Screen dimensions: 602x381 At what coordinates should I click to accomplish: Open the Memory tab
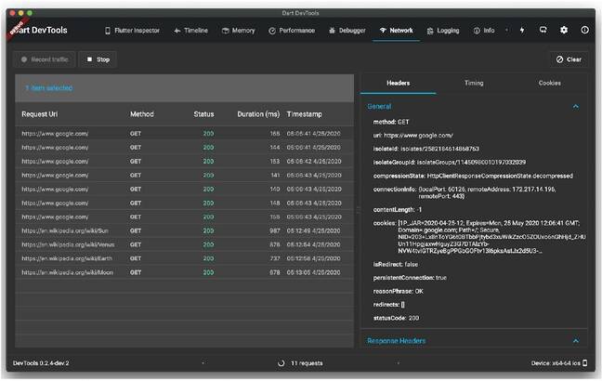239,31
